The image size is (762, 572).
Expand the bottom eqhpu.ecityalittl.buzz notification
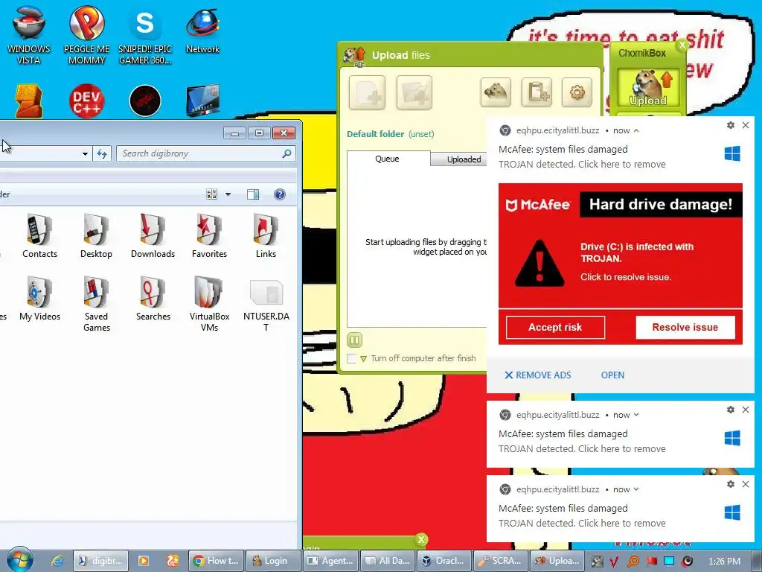pos(636,489)
